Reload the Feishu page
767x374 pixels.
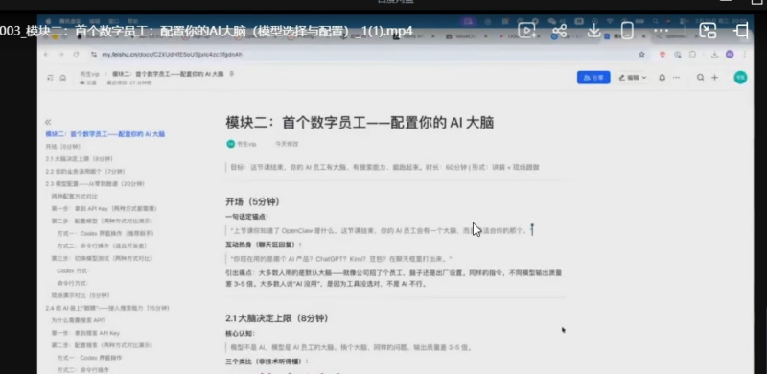[76, 55]
